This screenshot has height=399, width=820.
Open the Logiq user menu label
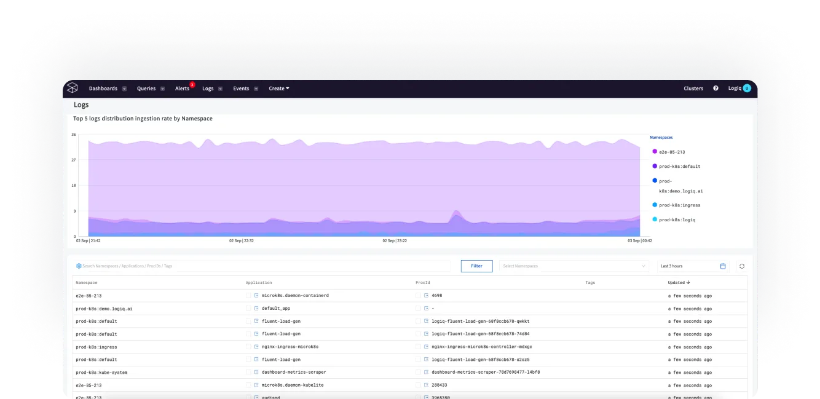coord(735,89)
